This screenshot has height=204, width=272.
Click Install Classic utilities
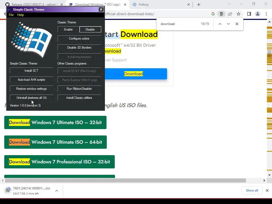click(x=79, y=98)
